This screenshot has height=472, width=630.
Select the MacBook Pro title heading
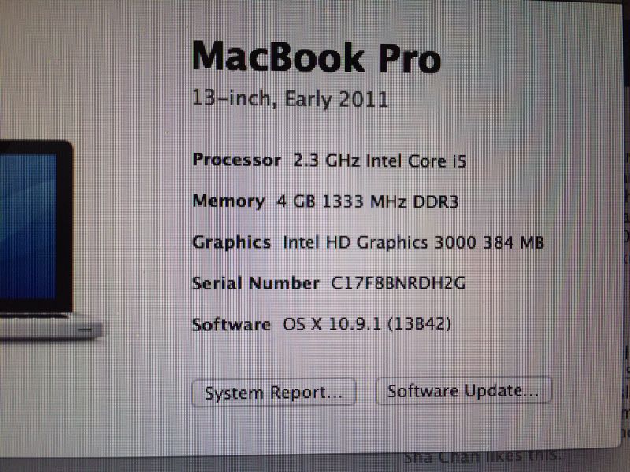point(317,57)
